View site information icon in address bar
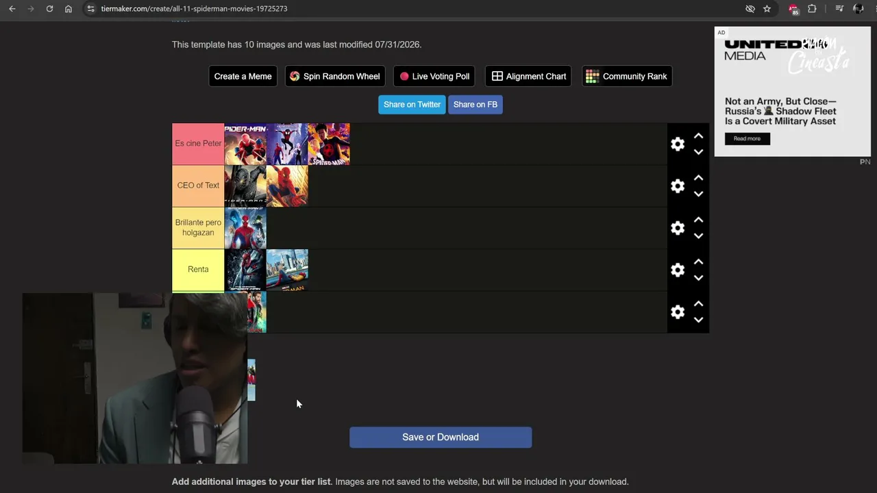 click(90, 9)
